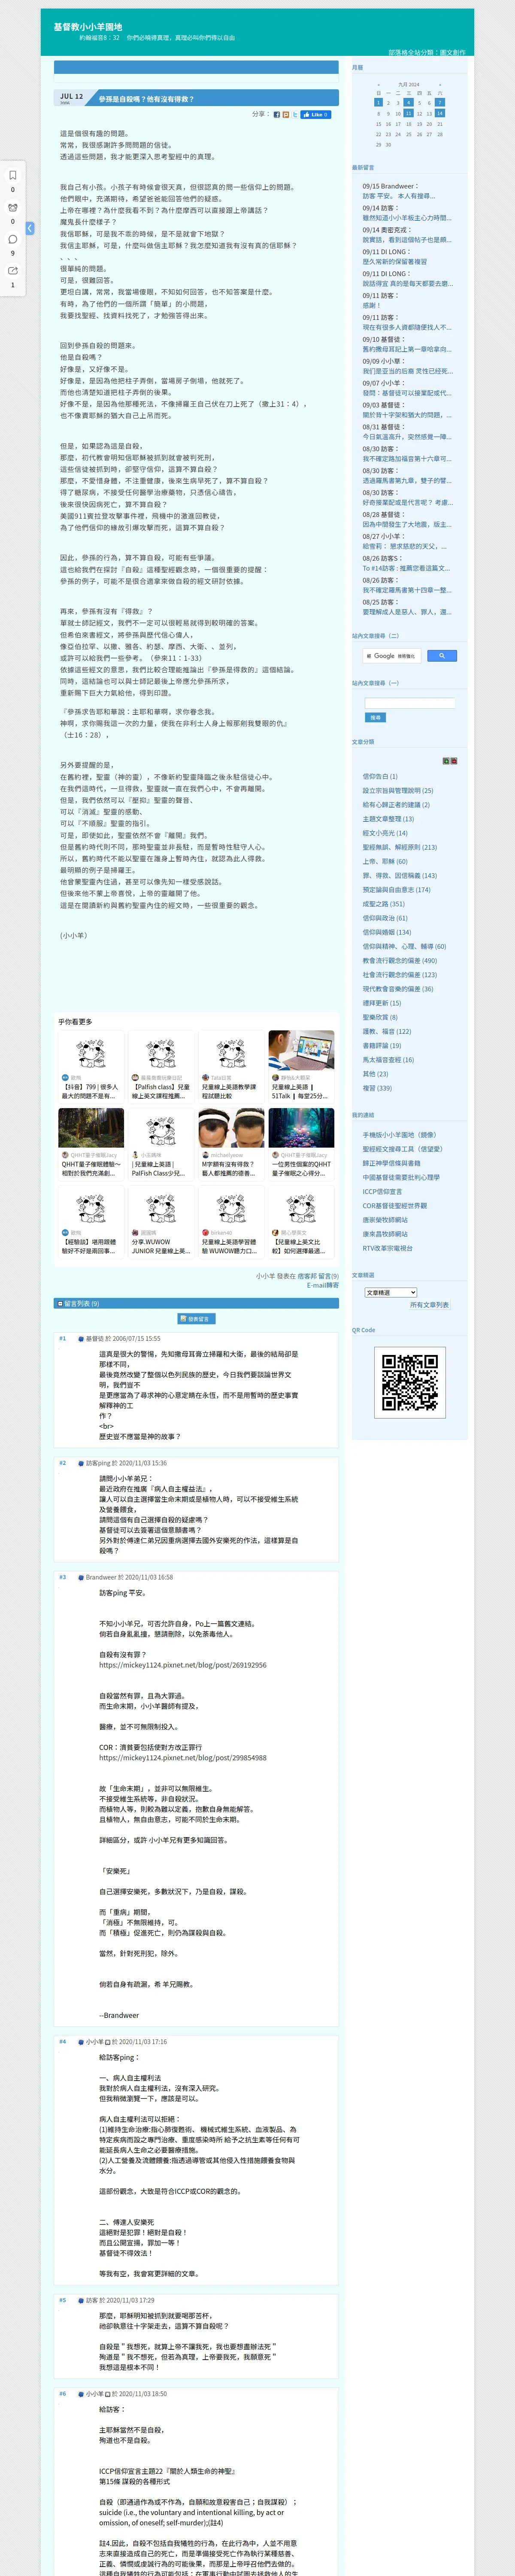Click the in-site article search text field
The image size is (515, 2576).
[410, 703]
